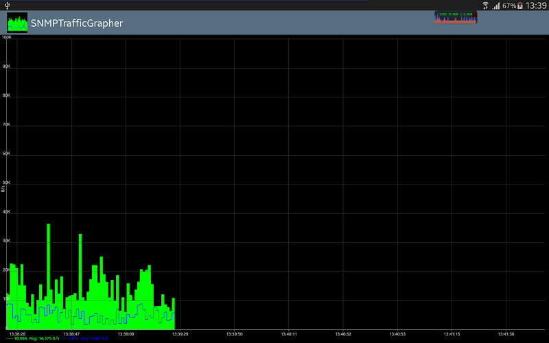This screenshot has height=343, width=549.
Task: Select the blue legend entry below the graph
Action: click(x=88, y=339)
